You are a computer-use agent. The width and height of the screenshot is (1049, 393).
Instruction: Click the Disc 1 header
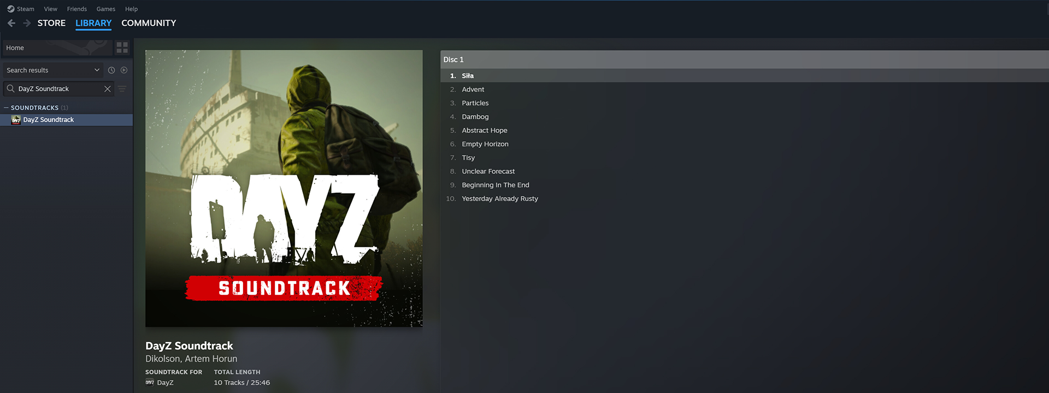point(744,59)
